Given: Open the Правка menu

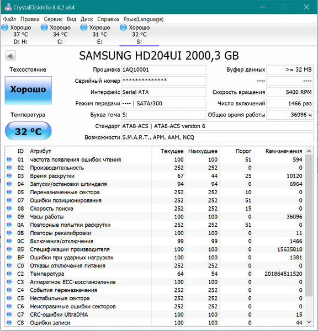Looking at the screenshot, I should pos(30,19).
